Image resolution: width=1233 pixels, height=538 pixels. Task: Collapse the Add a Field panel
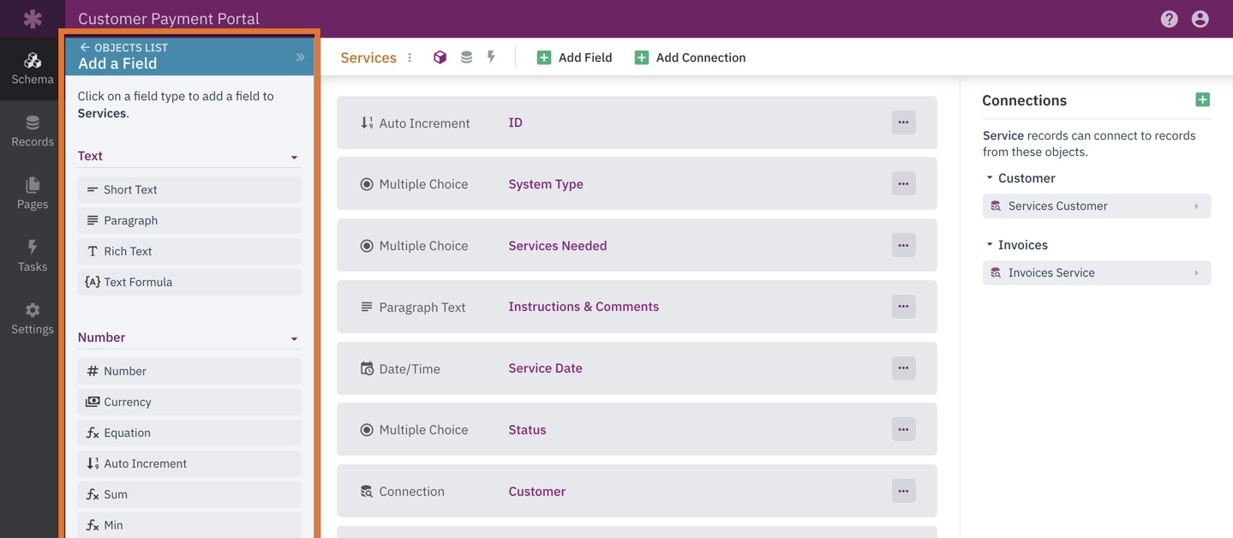tap(300, 57)
